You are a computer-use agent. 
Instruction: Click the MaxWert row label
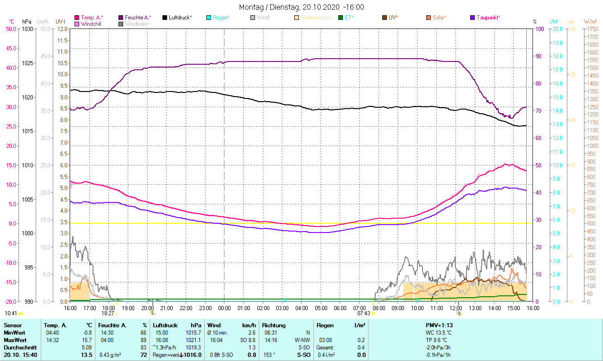click(x=15, y=340)
